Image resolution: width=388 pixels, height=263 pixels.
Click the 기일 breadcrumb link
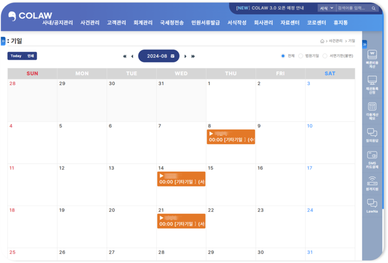pyautogui.click(x=352, y=41)
